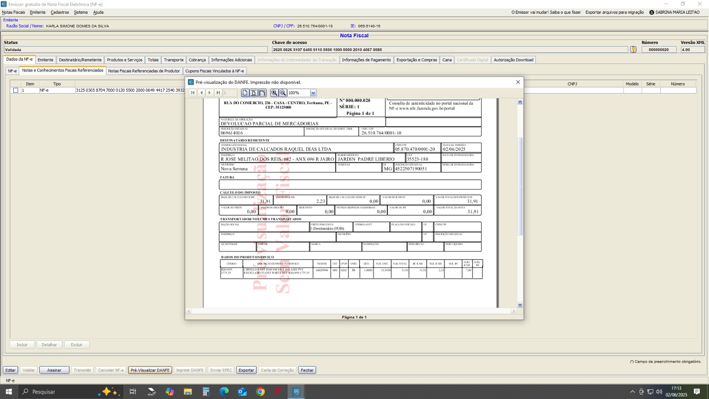Switch to the Produtos e Serviços tab

[125, 60]
